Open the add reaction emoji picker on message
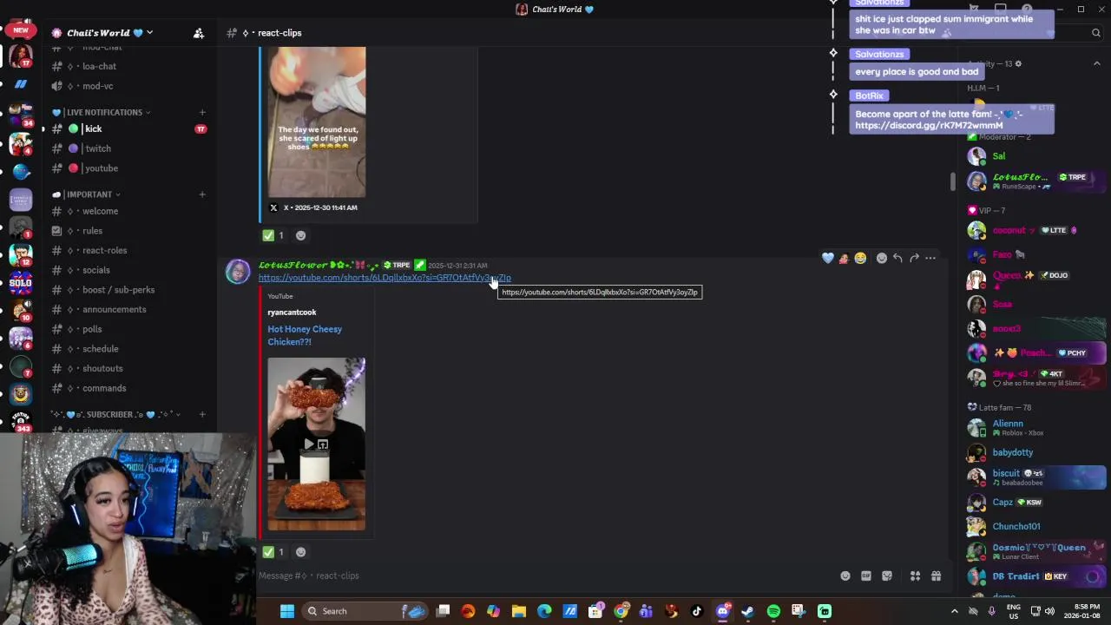This screenshot has height=625, width=1111. (x=882, y=258)
